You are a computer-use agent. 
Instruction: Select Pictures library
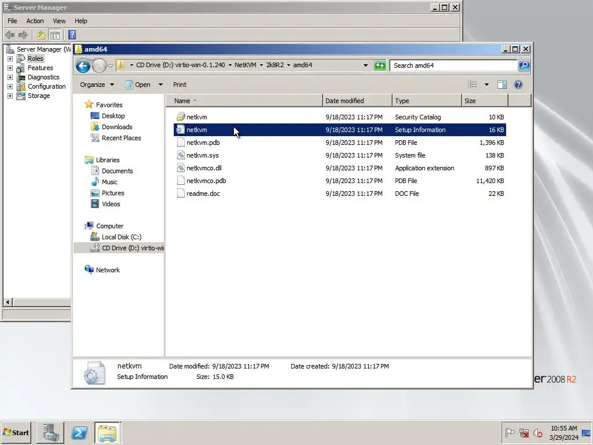click(x=107, y=193)
